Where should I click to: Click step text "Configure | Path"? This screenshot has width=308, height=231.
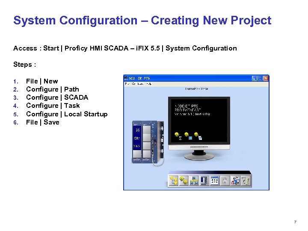53,89
